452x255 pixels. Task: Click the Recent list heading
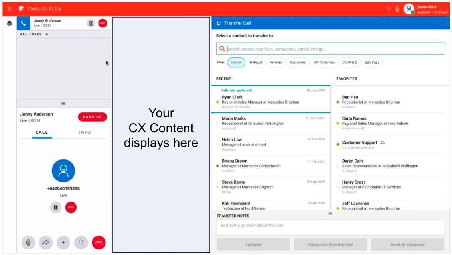point(223,78)
